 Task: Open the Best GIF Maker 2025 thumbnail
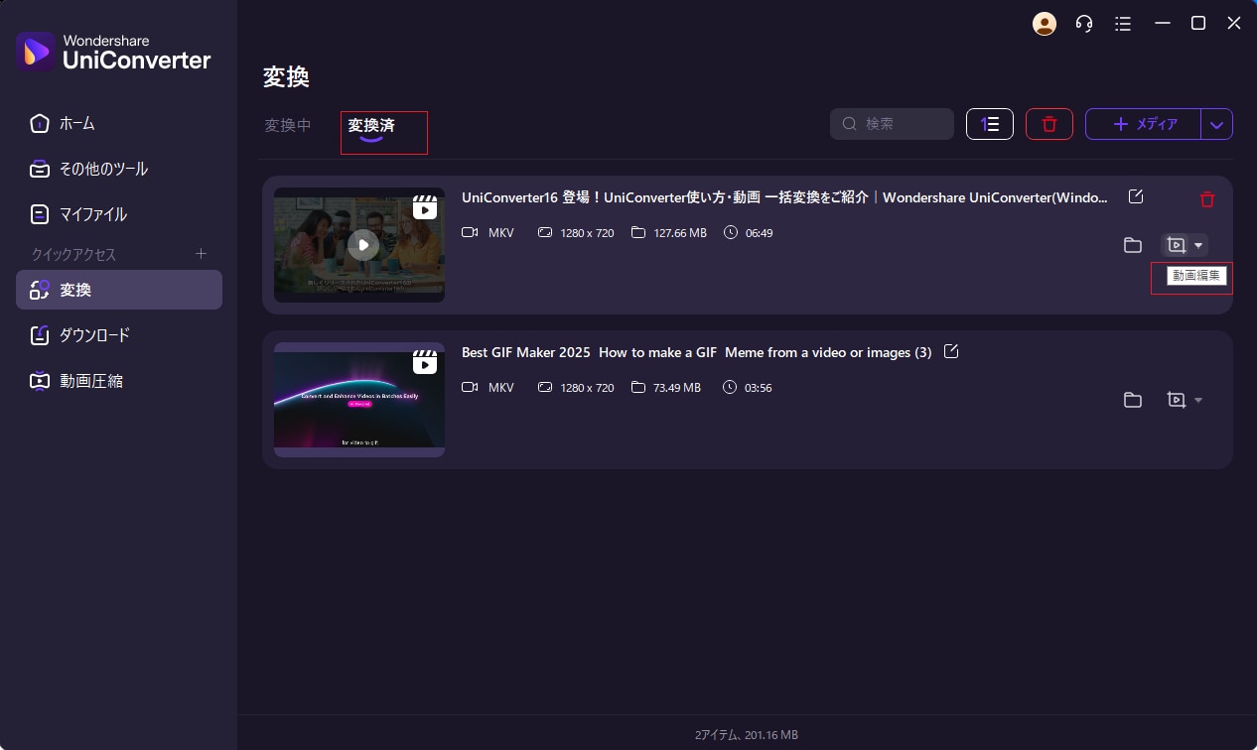point(359,400)
